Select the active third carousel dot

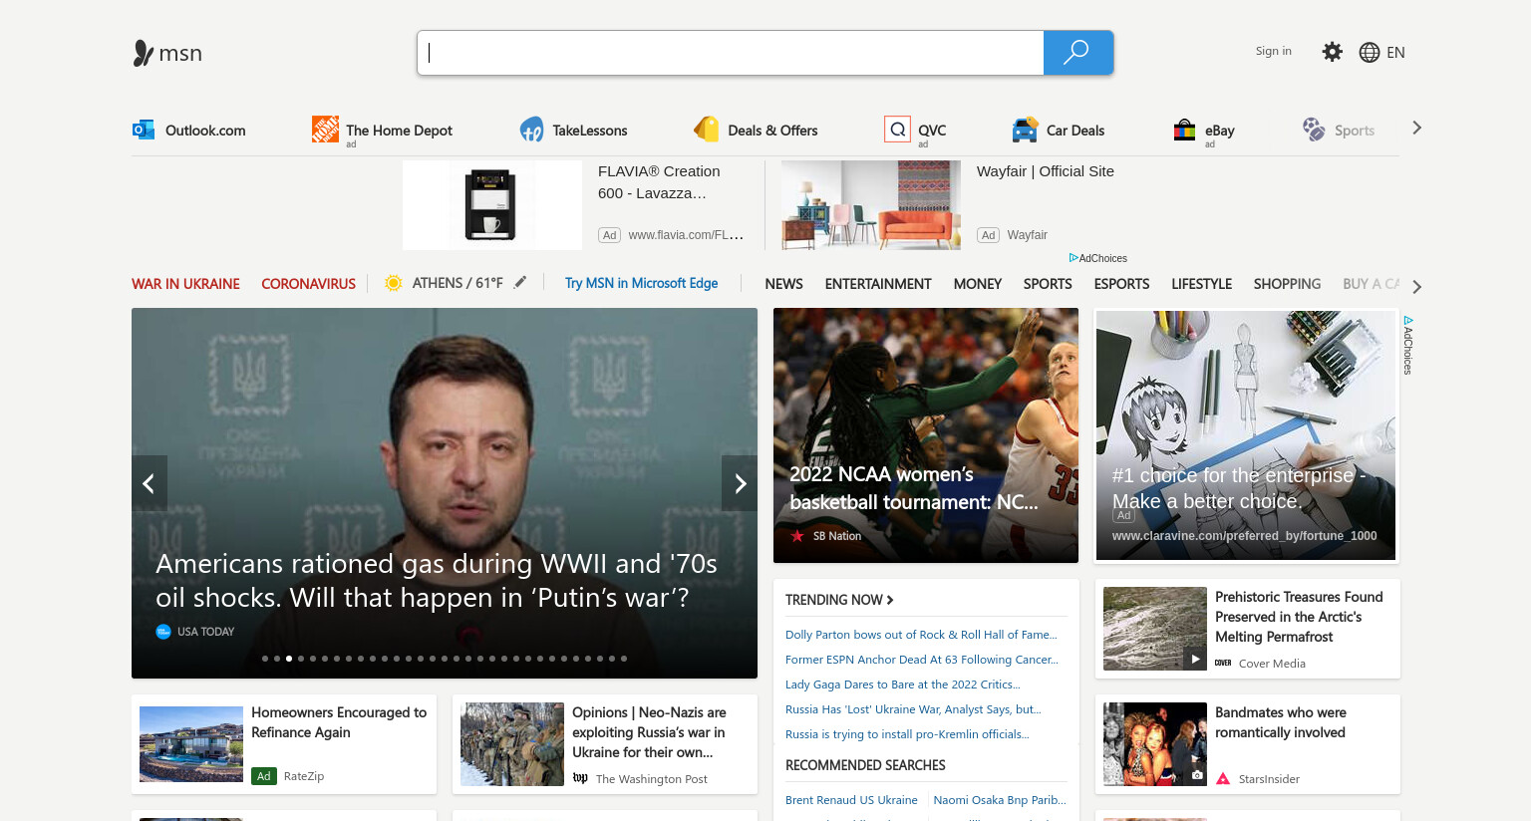pyautogui.click(x=289, y=659)
